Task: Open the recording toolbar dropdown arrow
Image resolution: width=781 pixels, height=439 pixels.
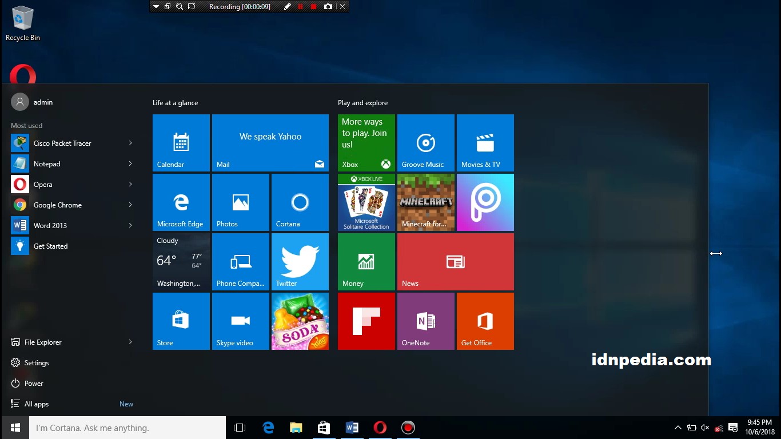Action: [157, 6]
